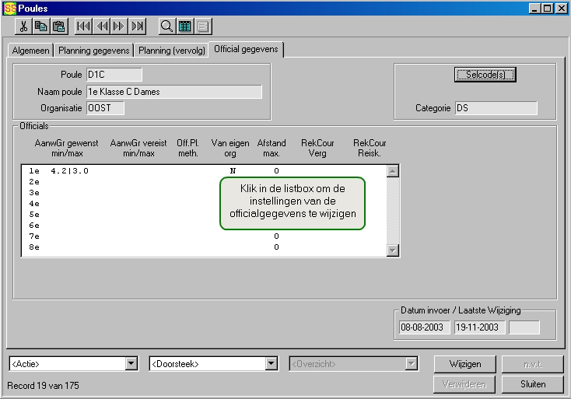Select the Planning (vervolg) tab
The image size is (571, 399).
pos(172,50)
